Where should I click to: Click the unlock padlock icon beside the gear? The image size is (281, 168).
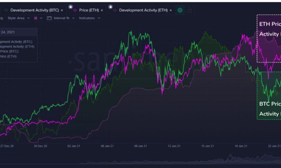pos(189,10)
